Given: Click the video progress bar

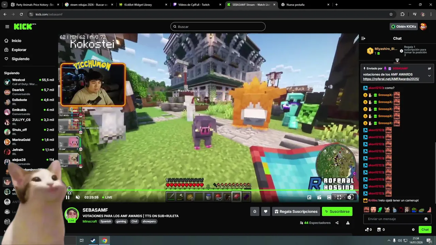Looking at the screenshot, I should click(x=208, y=191).
